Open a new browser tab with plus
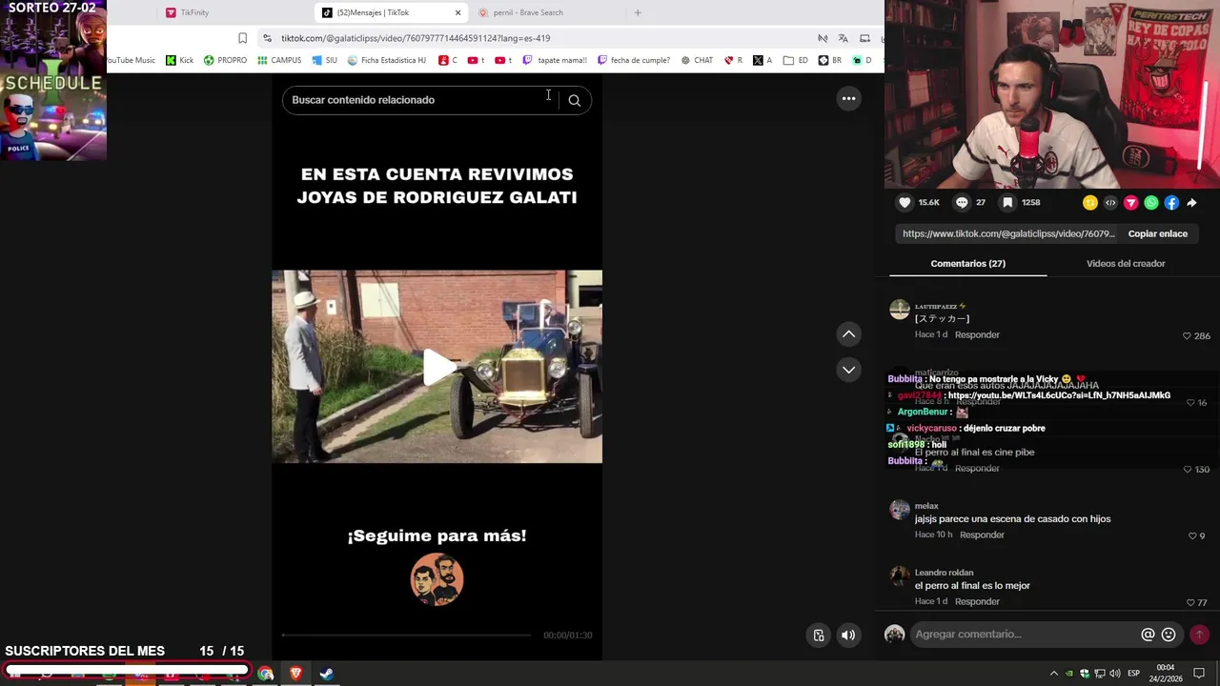Image resolution: width=1220 pixels, height=686 pixels. [638, 12]
